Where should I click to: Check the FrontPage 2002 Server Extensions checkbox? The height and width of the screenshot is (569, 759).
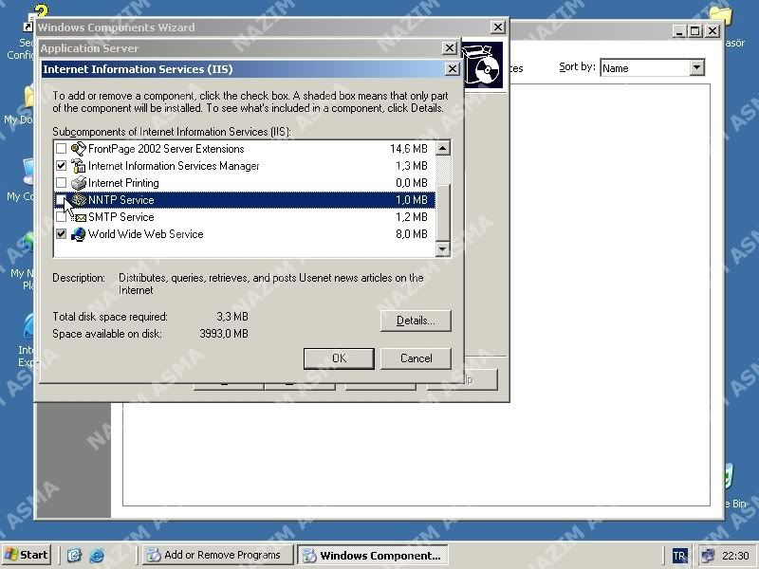click(61, 148)
